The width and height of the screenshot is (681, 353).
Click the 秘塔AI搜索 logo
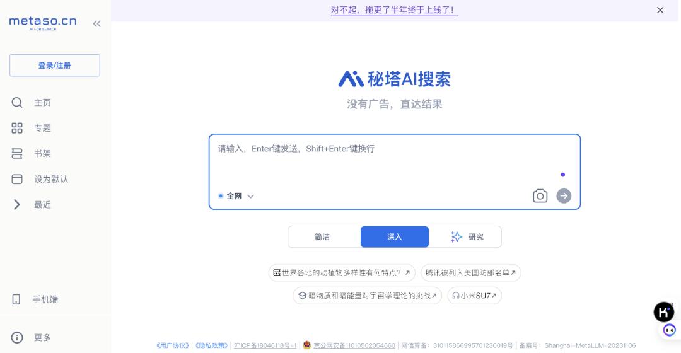coord(394,79)
